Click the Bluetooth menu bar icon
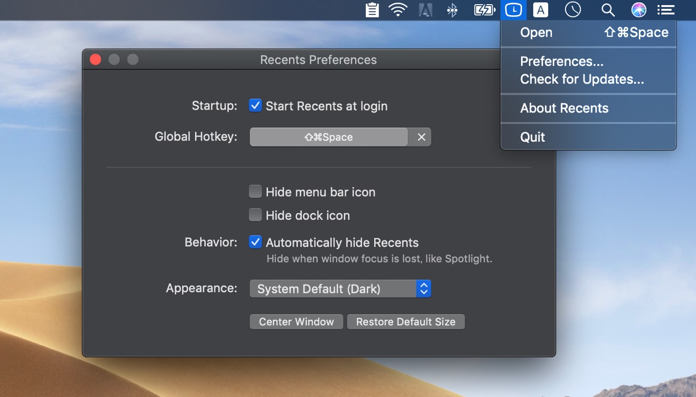 pos(452,10)
